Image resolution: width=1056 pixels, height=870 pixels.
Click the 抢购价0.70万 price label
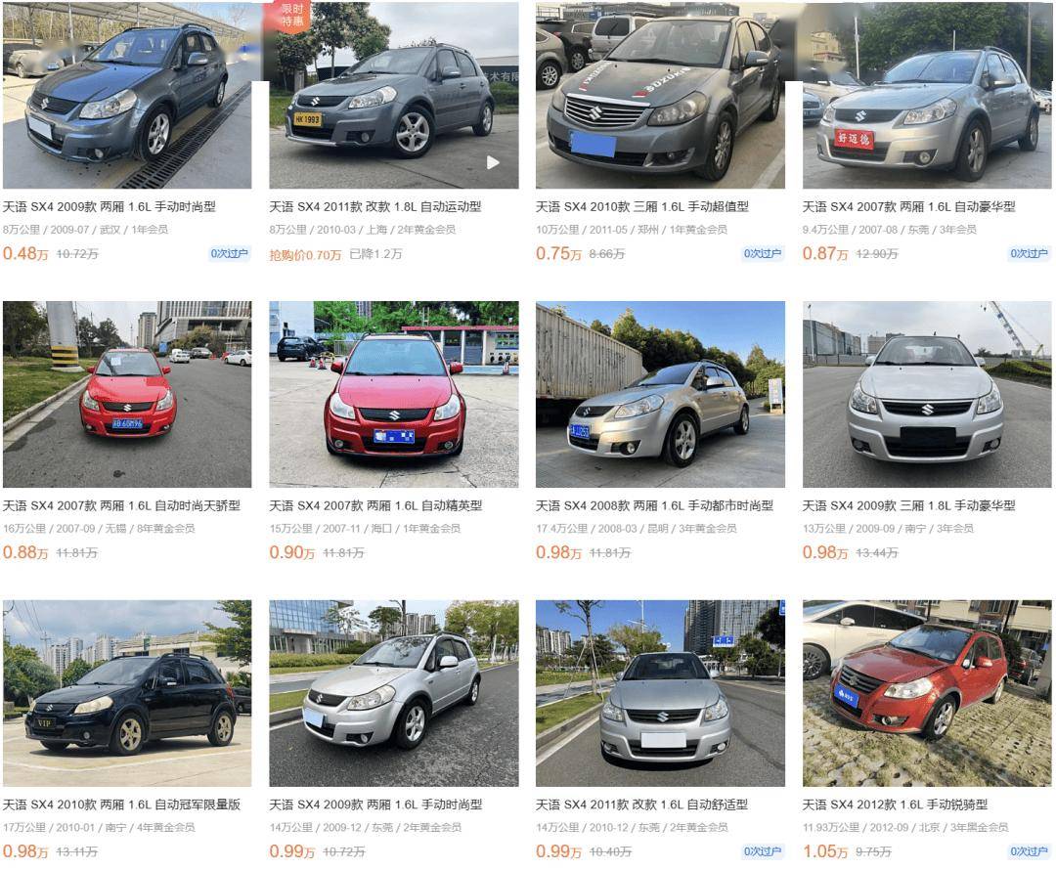point(306,254)
